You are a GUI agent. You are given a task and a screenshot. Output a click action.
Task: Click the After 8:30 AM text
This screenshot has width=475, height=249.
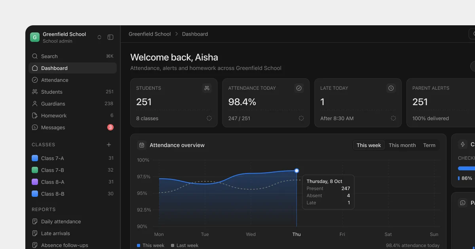337,118
